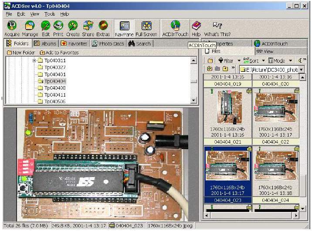Toggle Full Screen mode

(146, 27)
